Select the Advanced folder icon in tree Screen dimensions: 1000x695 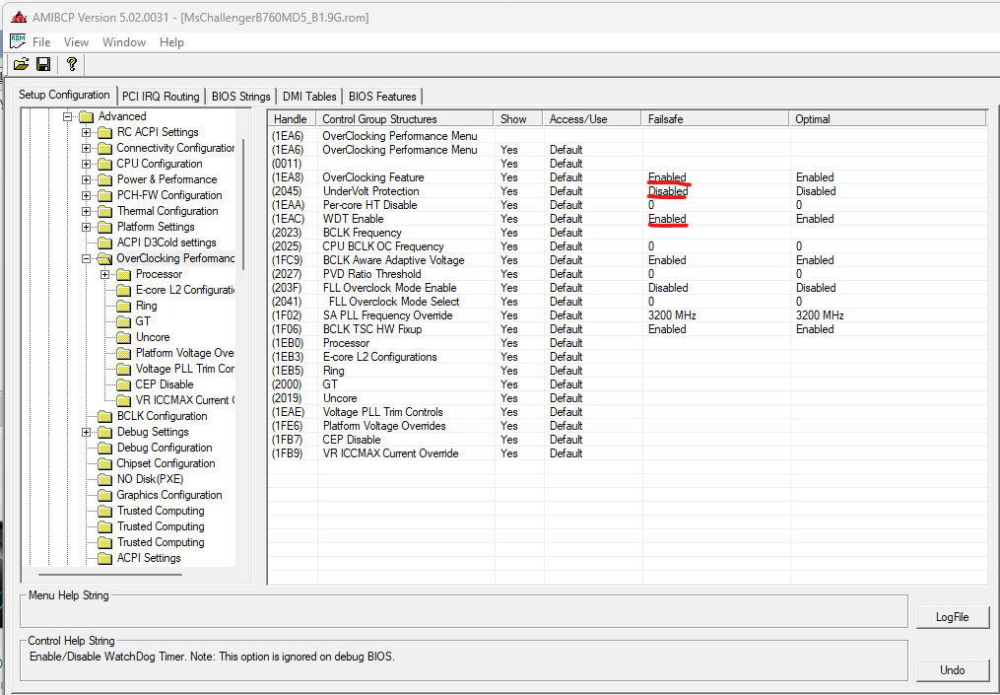click(86, 116)
